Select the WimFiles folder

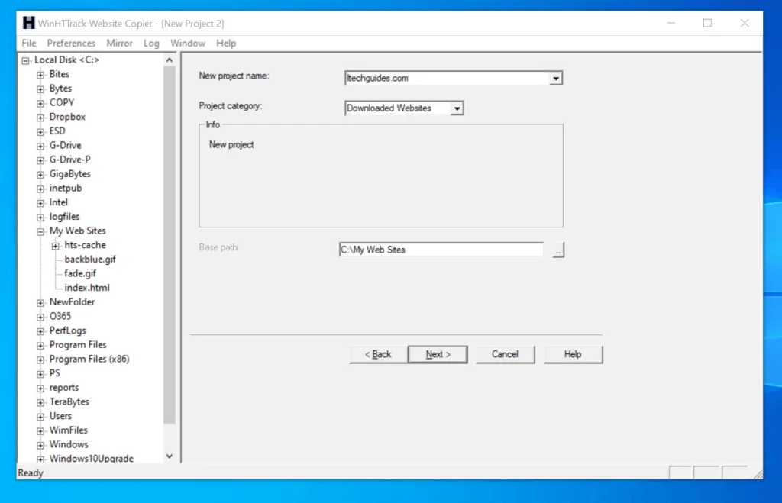click(68, 430)
